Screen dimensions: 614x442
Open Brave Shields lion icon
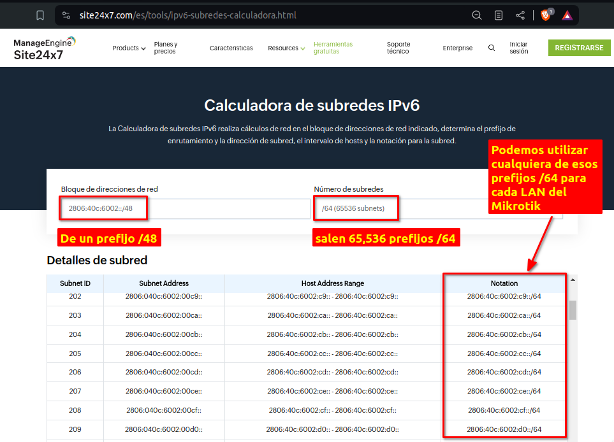(546, 15)
